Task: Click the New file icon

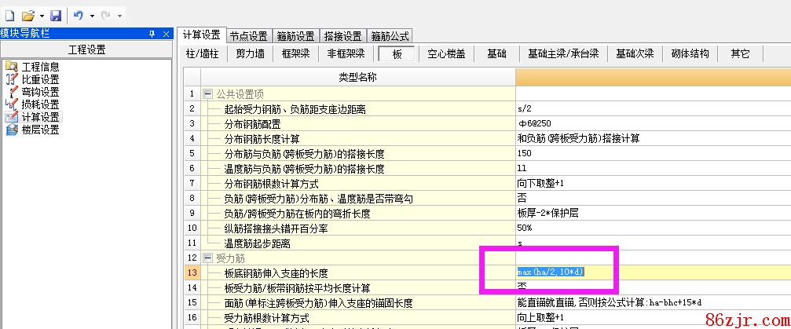Action: 9,15
